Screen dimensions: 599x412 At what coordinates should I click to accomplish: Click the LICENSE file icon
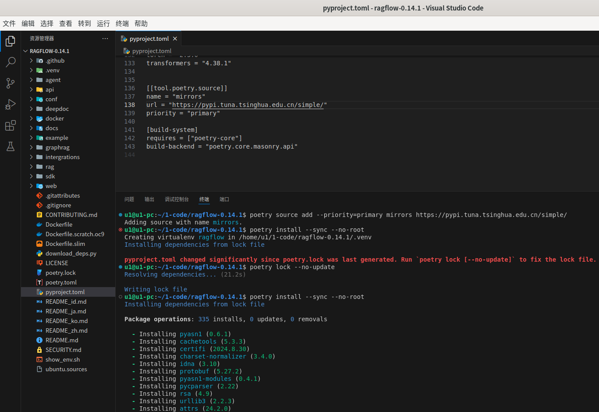tap(39, 263)
